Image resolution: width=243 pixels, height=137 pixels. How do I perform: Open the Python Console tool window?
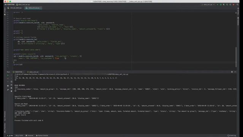42,135
